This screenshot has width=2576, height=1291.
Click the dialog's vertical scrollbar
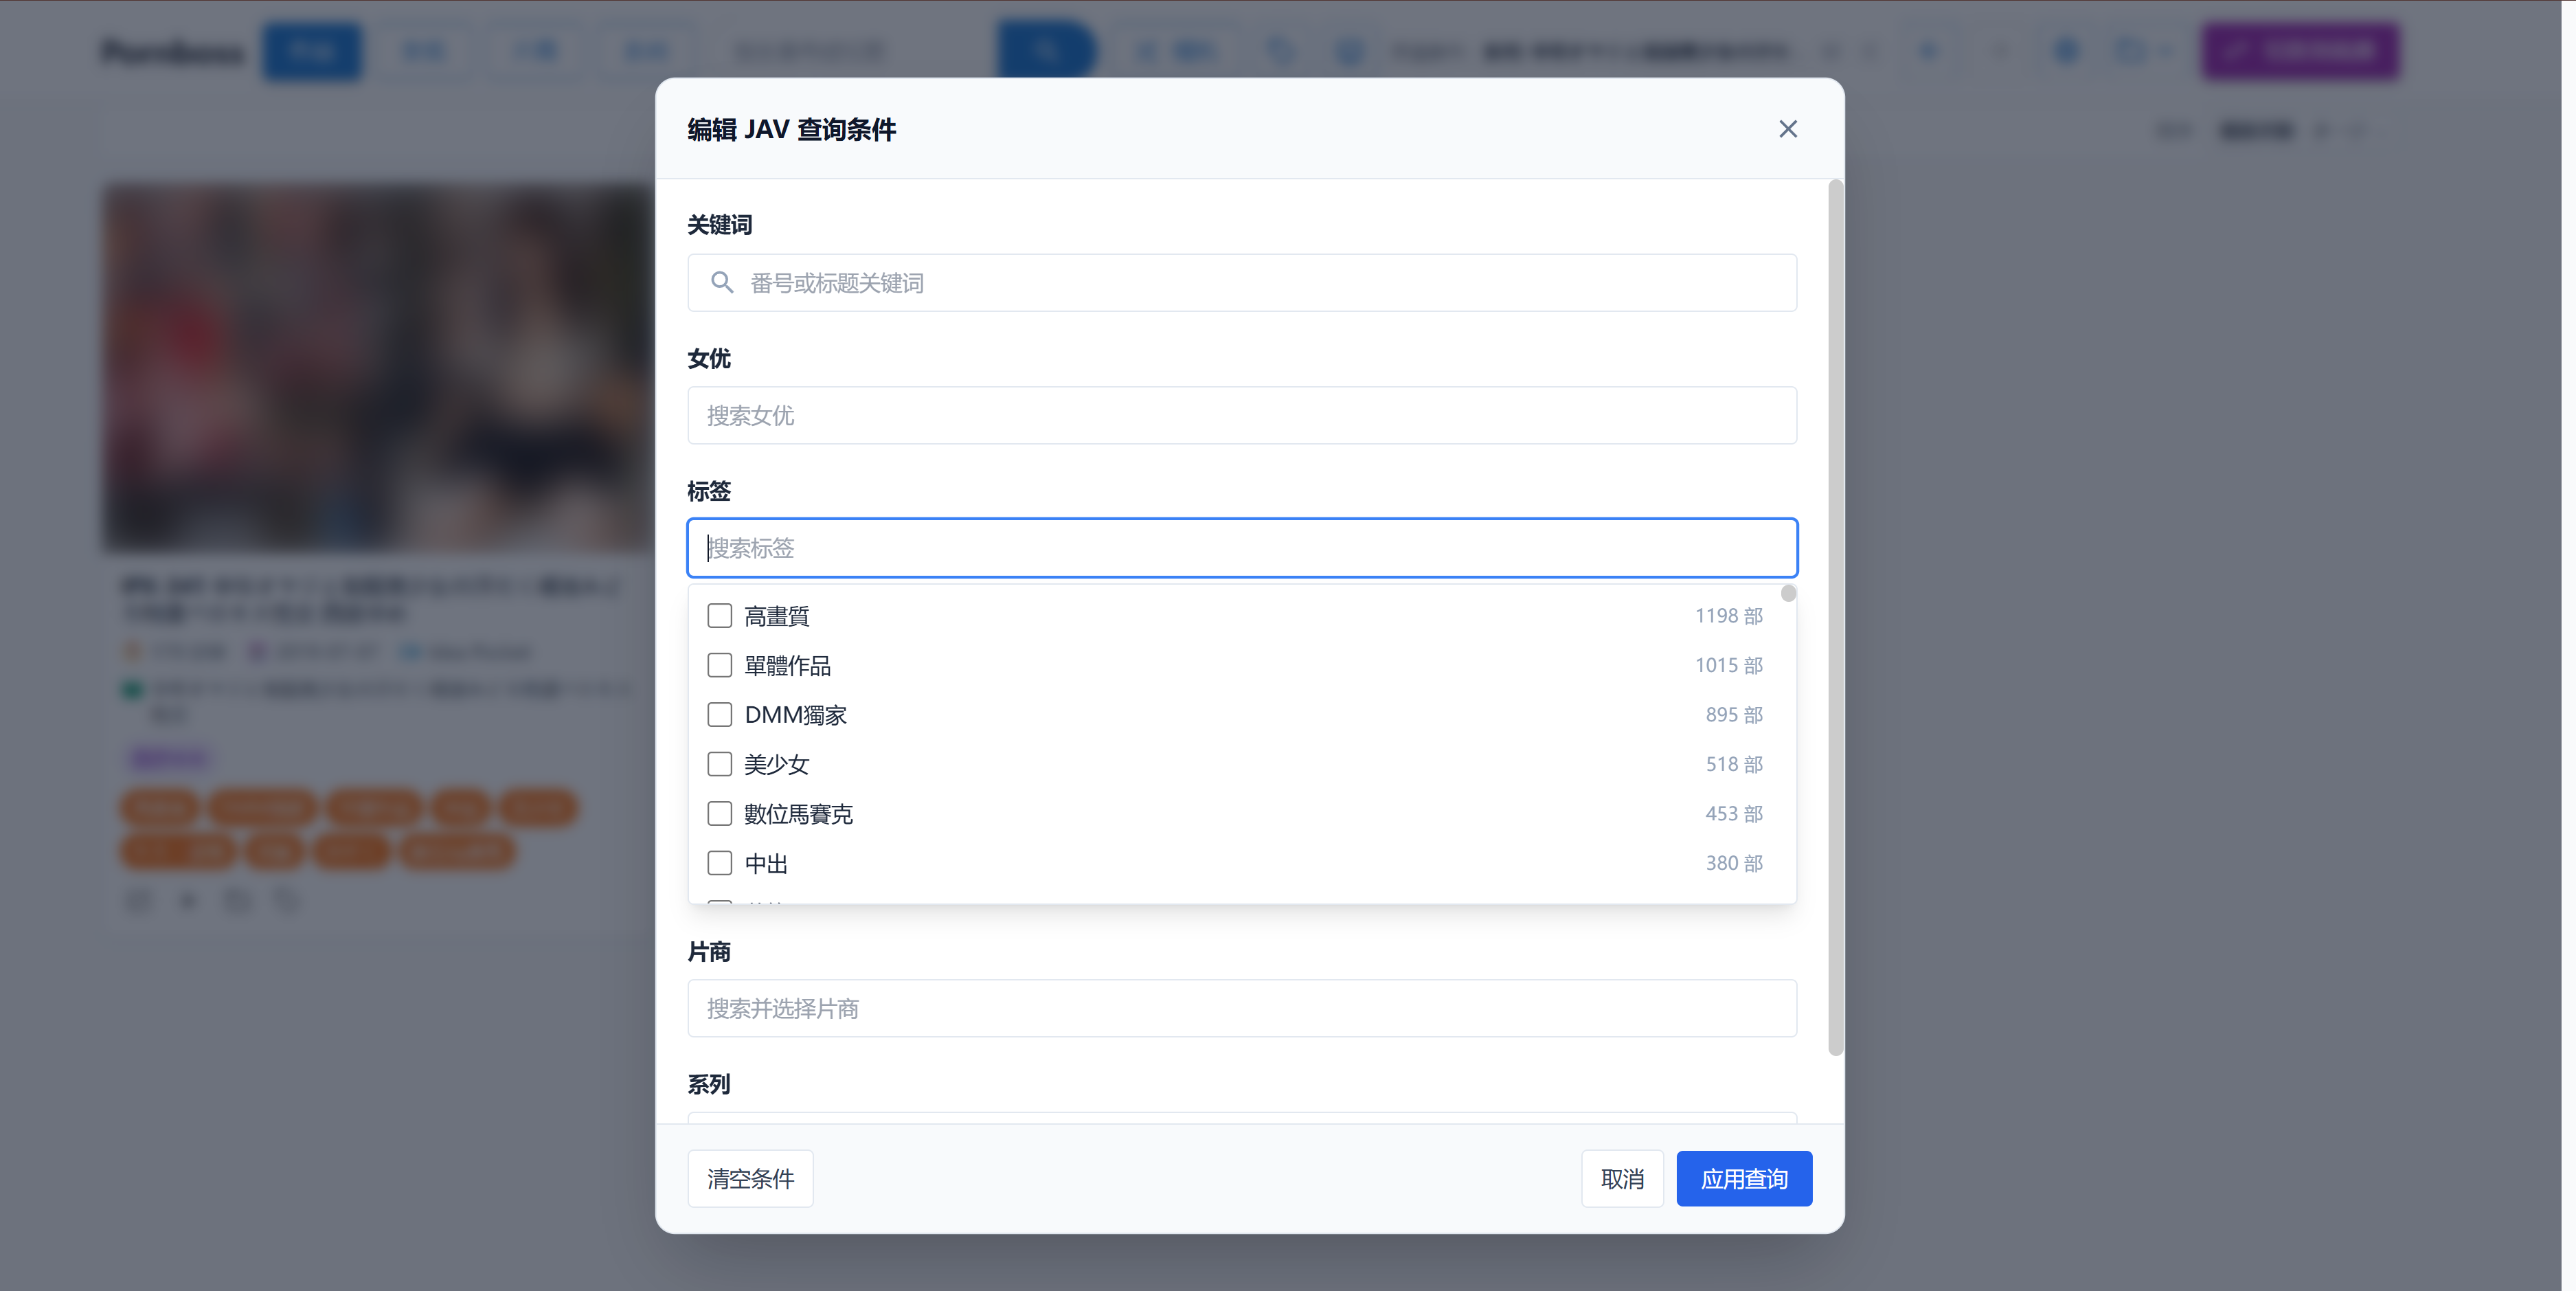tap(1835, 617)
